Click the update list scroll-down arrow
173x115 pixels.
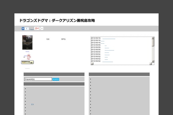pyautogui.click(x=153, y=61)
